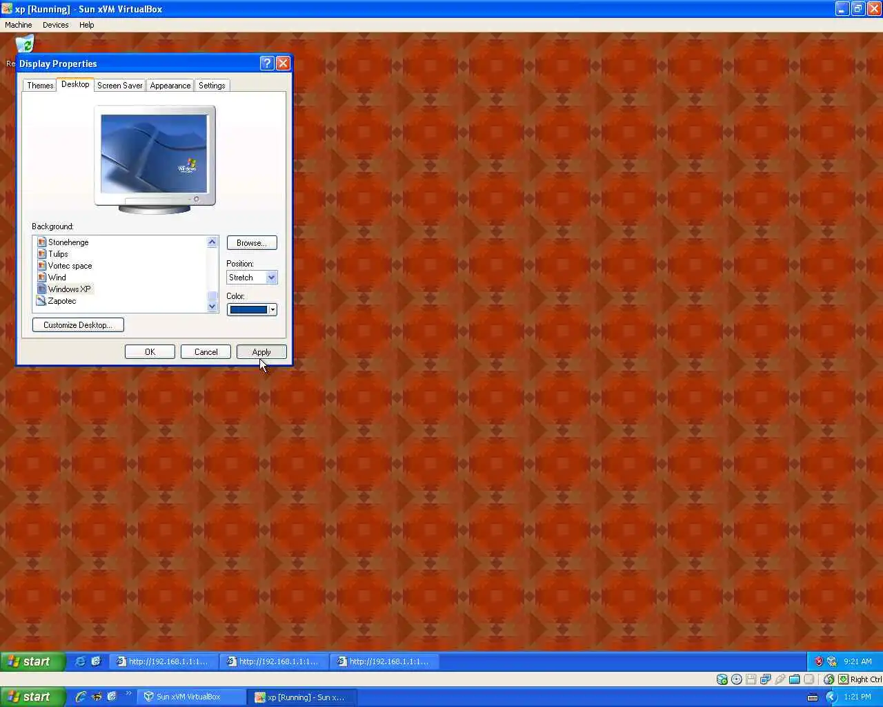Switch to Sun xVM VirtualBox host taskbar button
883x707 pixels.
click(x=190, y=697)
